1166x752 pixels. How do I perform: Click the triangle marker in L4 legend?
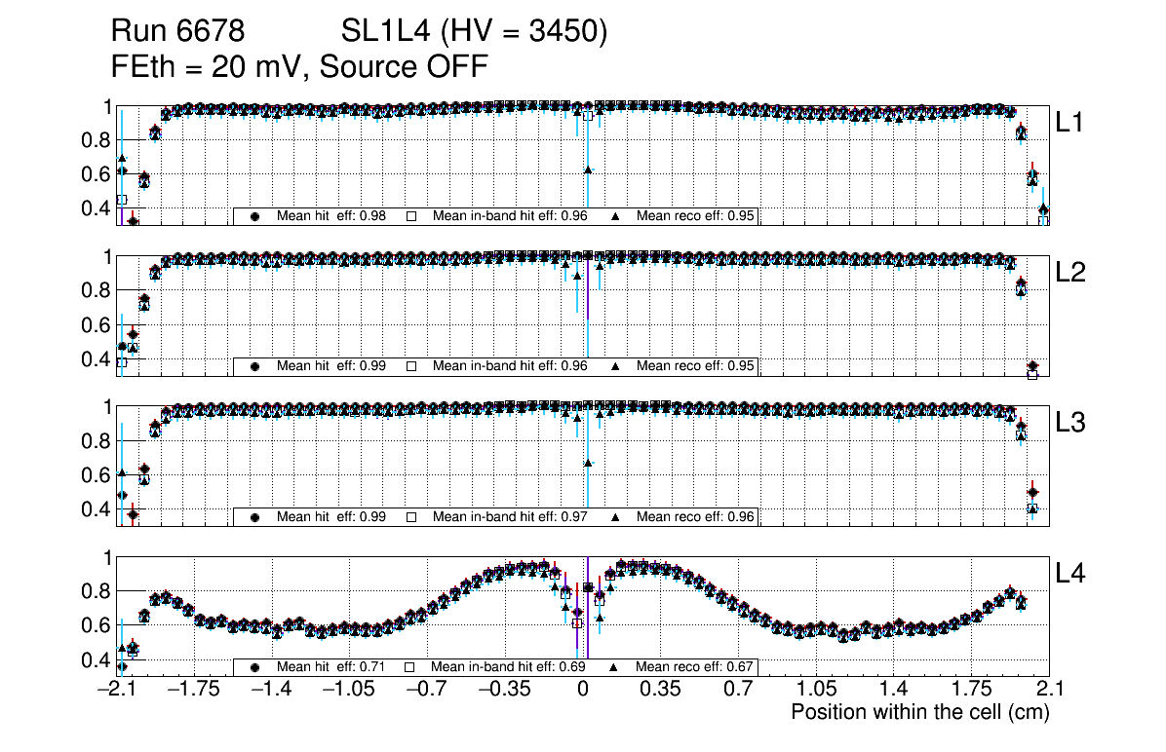(615, 667)
